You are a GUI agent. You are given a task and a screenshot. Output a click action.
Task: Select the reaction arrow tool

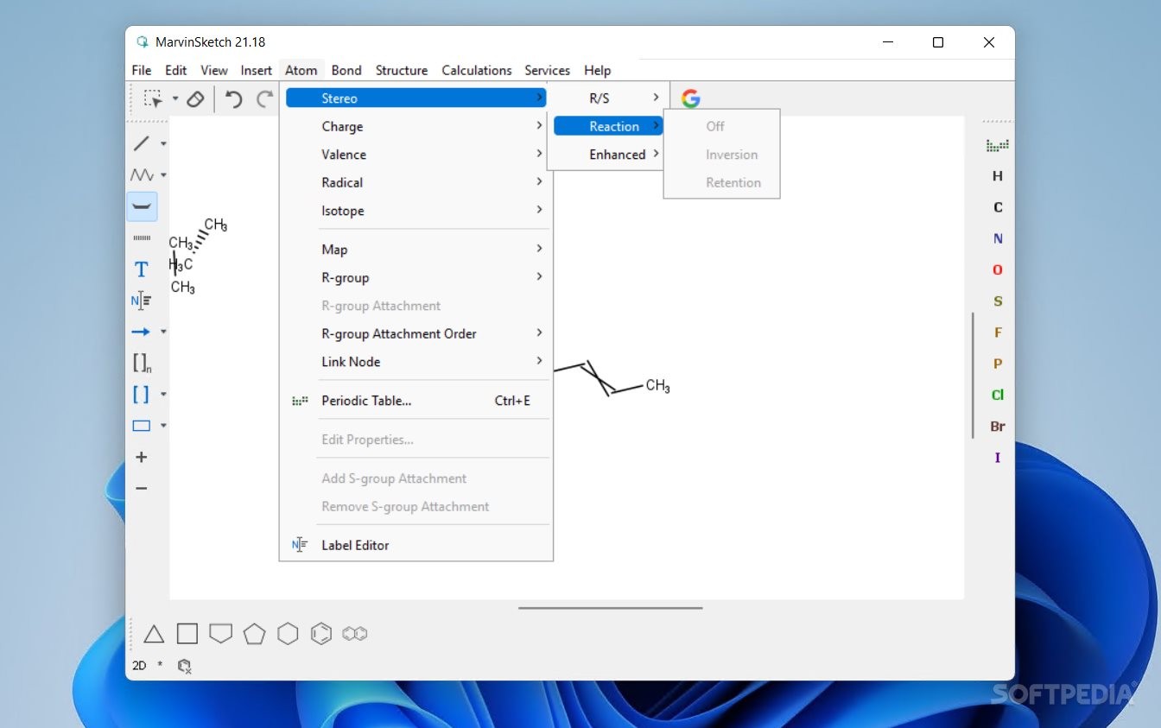click(141, 332)
